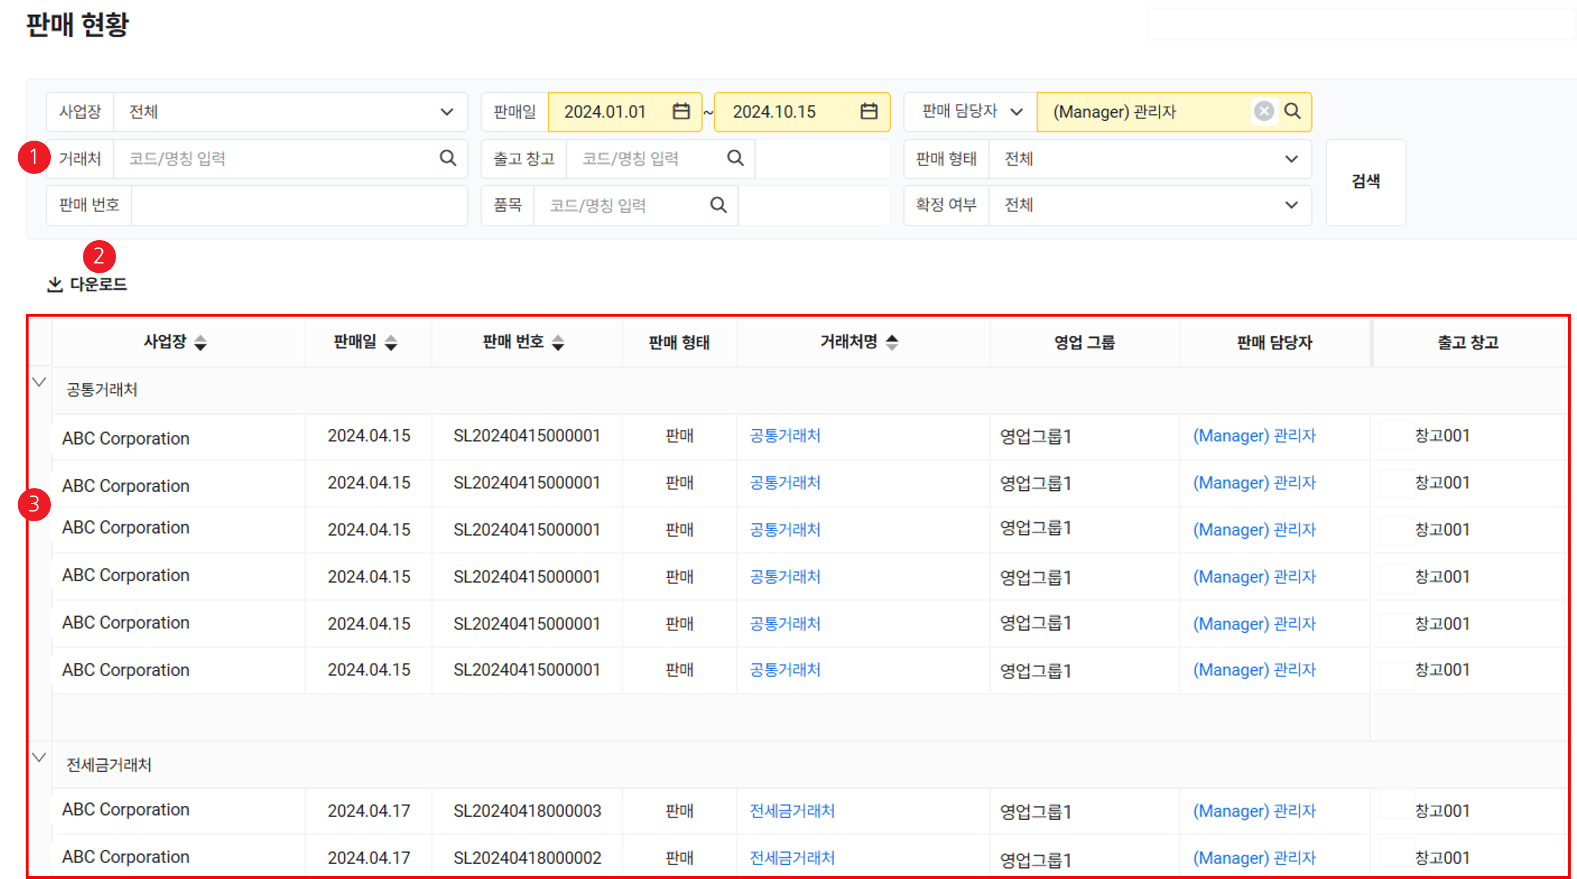Open the 판매일 start date calendar icon
This screenshot has height=879, width=1577.
(x=681, y=111)
